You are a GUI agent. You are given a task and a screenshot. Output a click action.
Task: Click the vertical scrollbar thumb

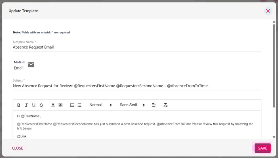tap(274, 66)
